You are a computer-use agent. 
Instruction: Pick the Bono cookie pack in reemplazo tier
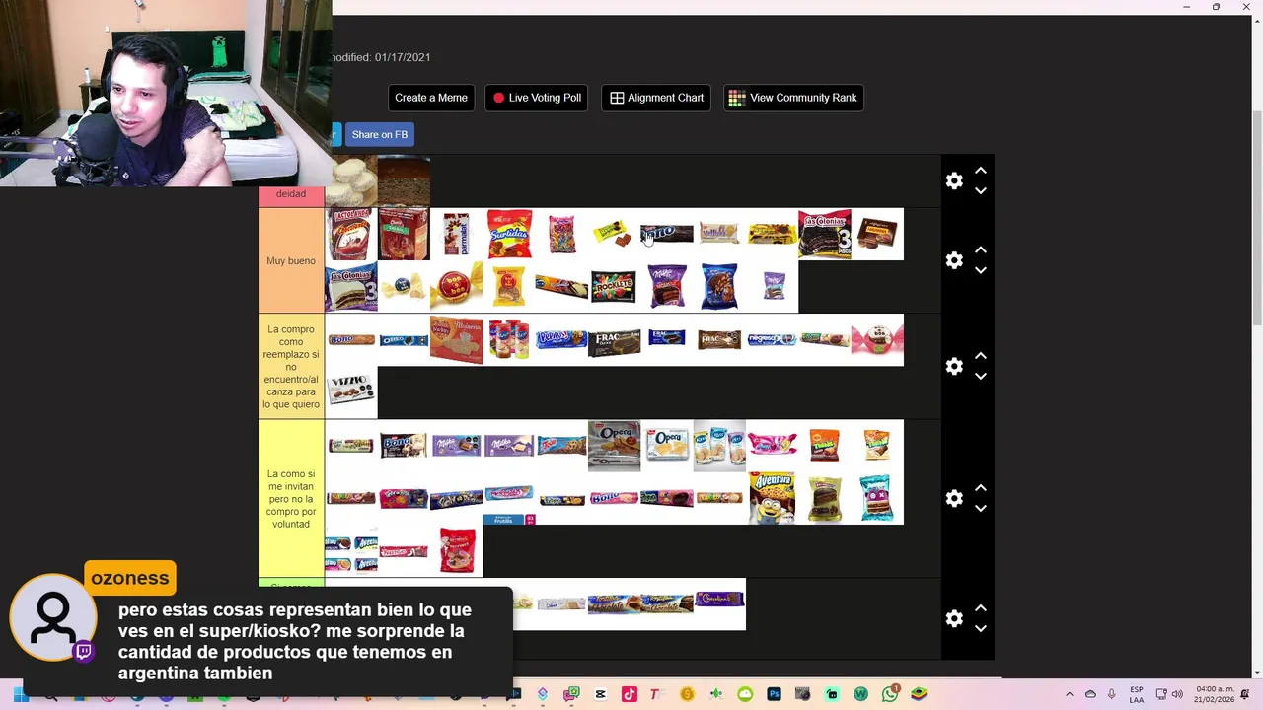(351, 340)
